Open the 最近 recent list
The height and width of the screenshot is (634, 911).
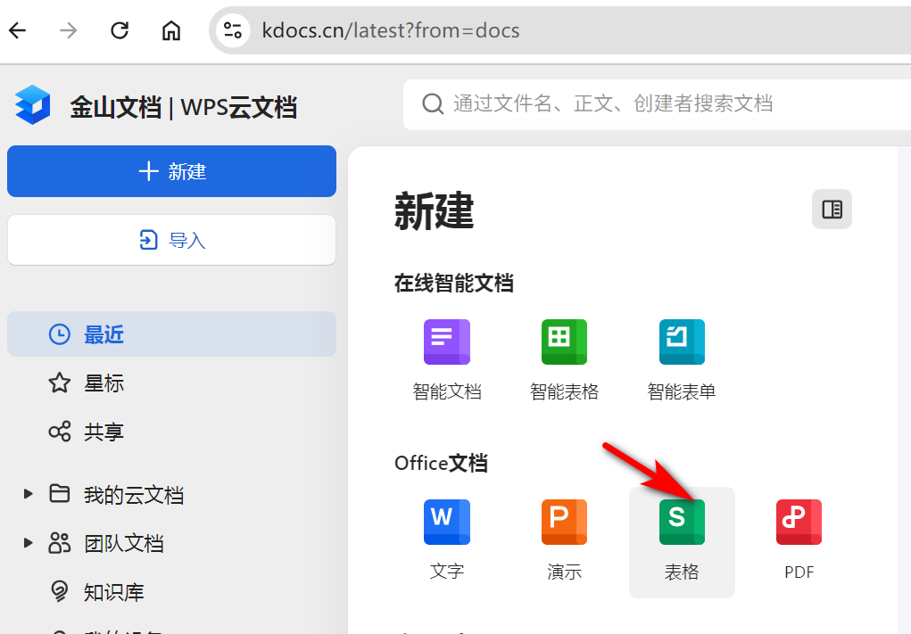click(171, 333)
